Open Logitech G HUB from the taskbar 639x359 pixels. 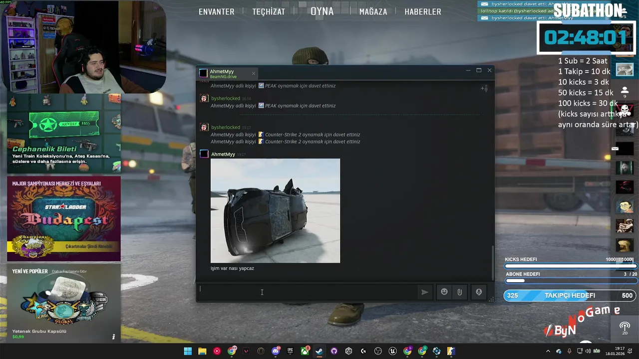[x=363, y=351]
